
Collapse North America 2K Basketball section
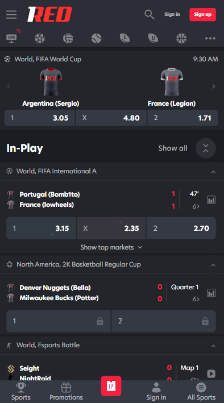[213, 265]
